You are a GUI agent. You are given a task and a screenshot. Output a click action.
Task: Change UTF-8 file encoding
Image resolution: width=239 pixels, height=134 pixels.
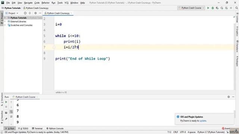click(183, 132)
